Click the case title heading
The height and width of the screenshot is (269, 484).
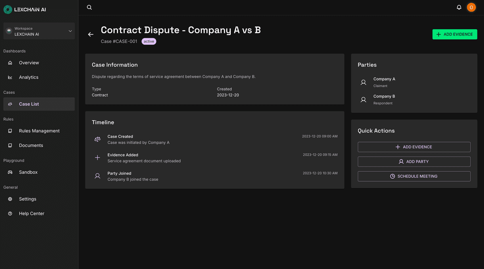pyautogui.click(x=181, y=30)
